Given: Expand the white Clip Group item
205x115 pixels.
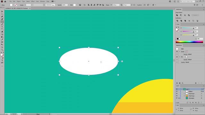Looking at the screenshot, I should (x=184, y=94).
